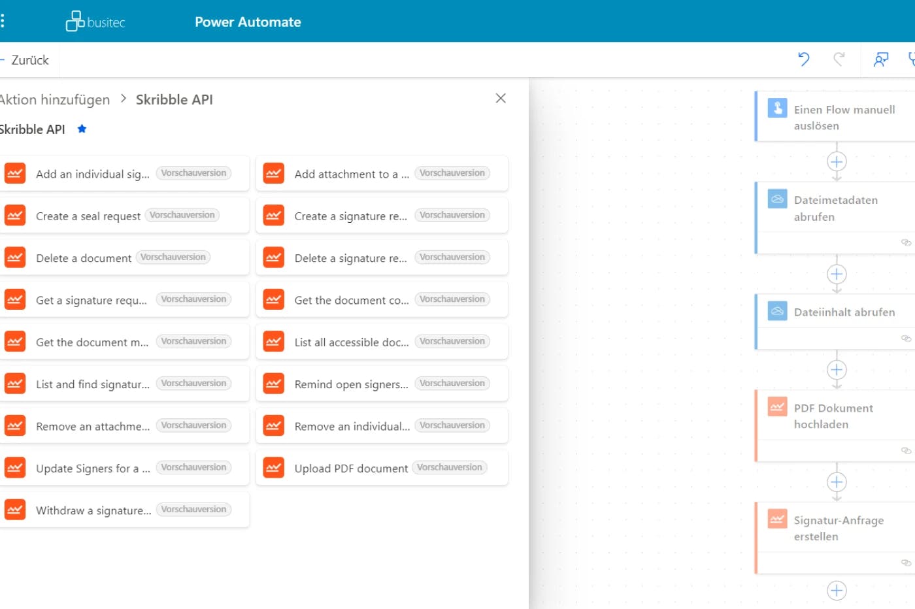This screenshot has height=609, width=915.
Task: Toggle the Skribble API favorite star
Action: tap(82, 129)
